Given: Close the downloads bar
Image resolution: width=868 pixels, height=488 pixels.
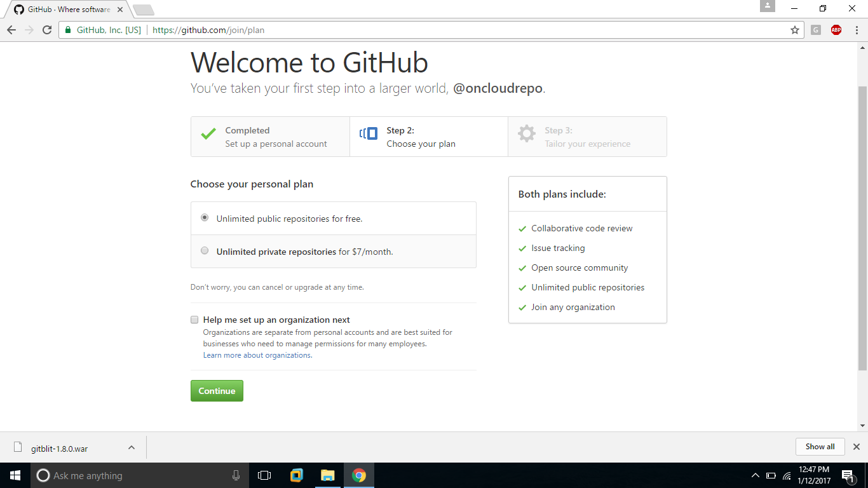Looking at the screenshot, I should pyautogui.click(x=856, y=447).
